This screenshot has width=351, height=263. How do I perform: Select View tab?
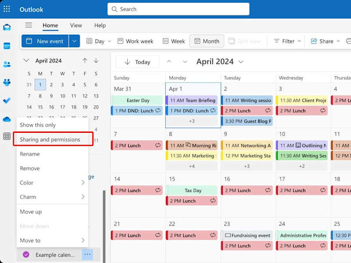click(x=76, y=25)
